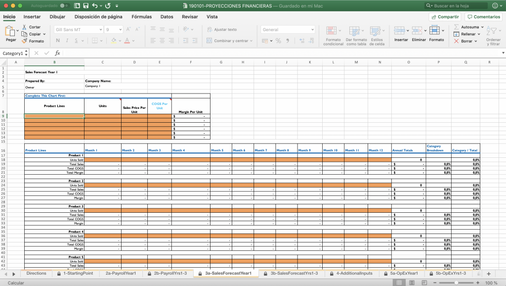Screen dimensions: 506x286
Task: Open Combinar y centrar dropdown arrow
Action: point(251,41)
